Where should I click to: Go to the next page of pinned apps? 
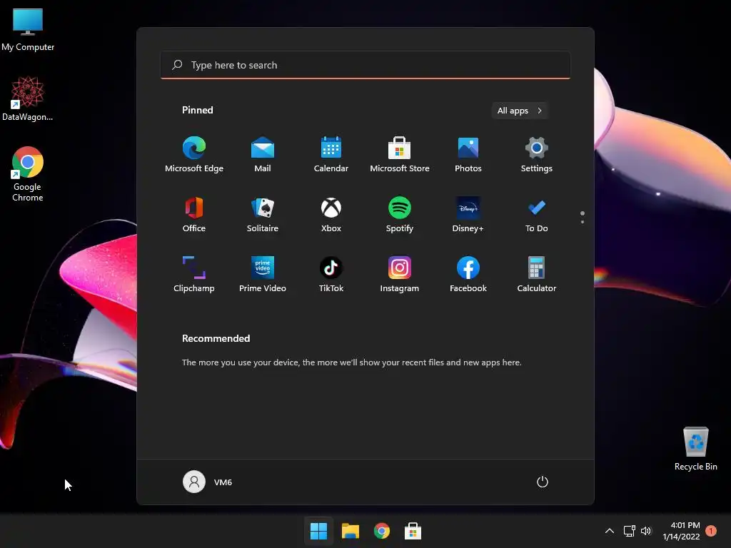[x=583, y=222]
